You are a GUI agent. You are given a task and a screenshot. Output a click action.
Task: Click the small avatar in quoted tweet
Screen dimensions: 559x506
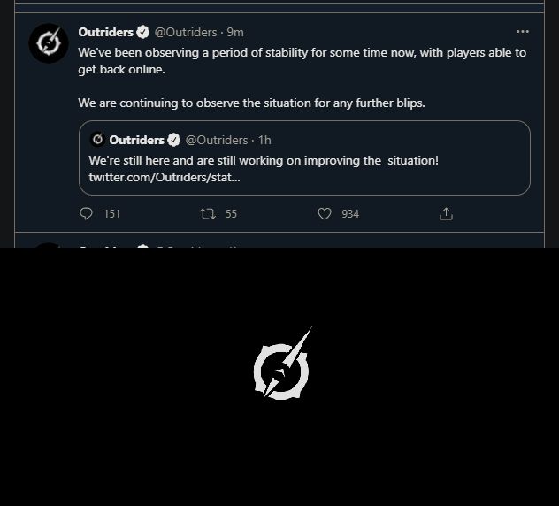click(x=97, y=140)
